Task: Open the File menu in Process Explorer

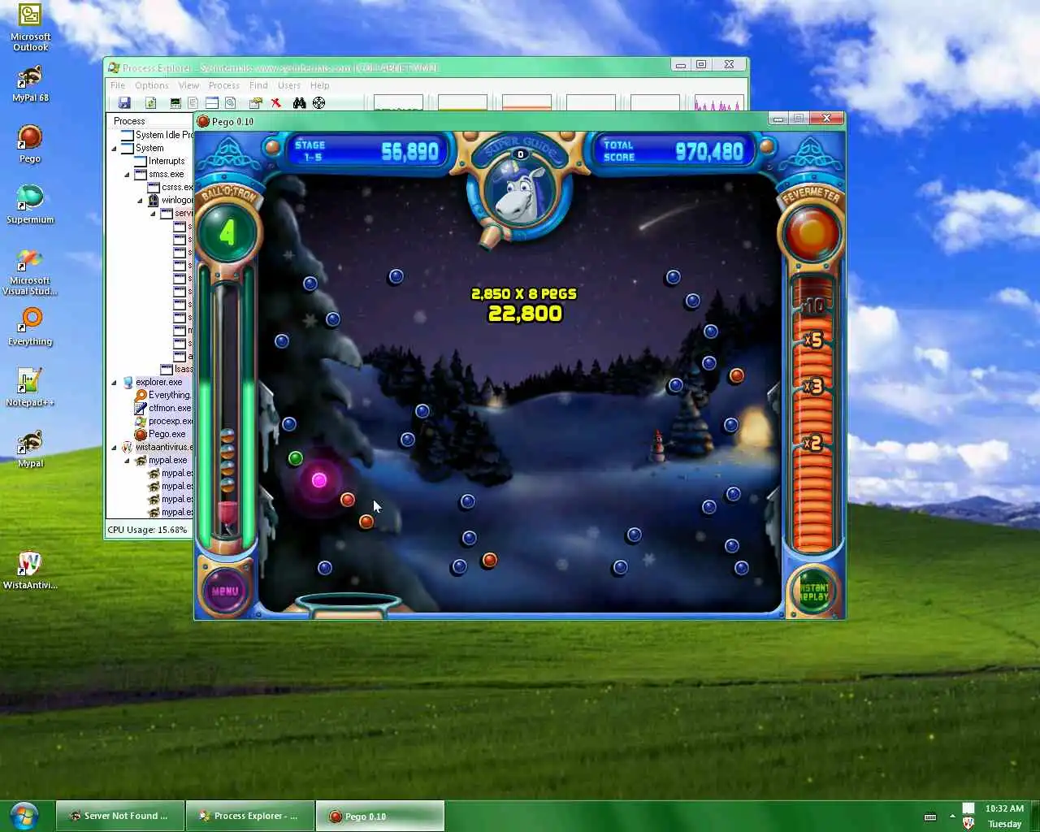Action: 118,85
